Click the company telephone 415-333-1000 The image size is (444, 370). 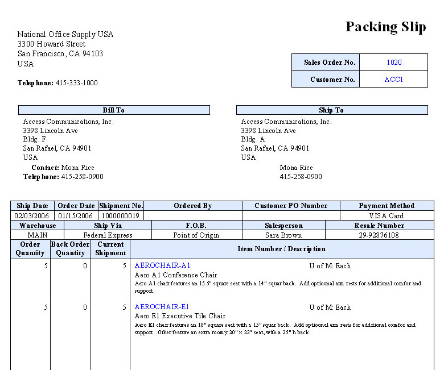click(x=76, y=83)
